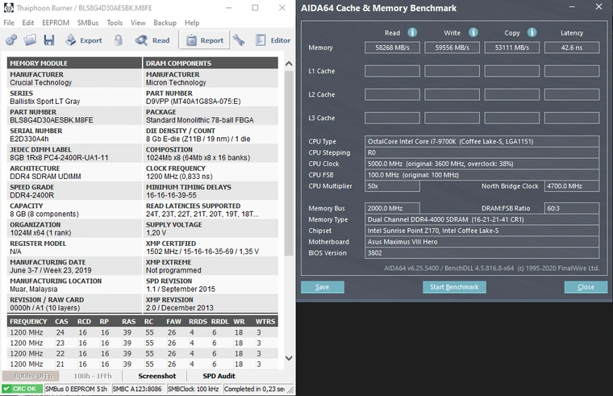
Task: Click the info icon next to Read
Action: pos(412,32)
